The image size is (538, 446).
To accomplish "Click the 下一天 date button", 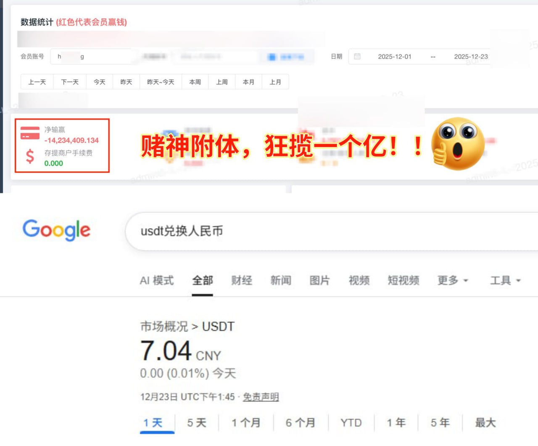I will 70,82.
